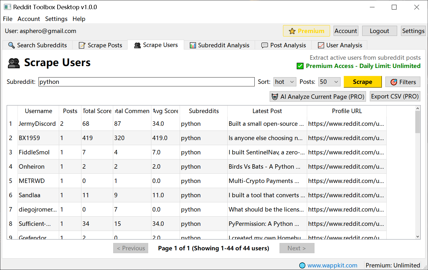
Task: Select the Onheiron username cell
Action: coord(38,166)
